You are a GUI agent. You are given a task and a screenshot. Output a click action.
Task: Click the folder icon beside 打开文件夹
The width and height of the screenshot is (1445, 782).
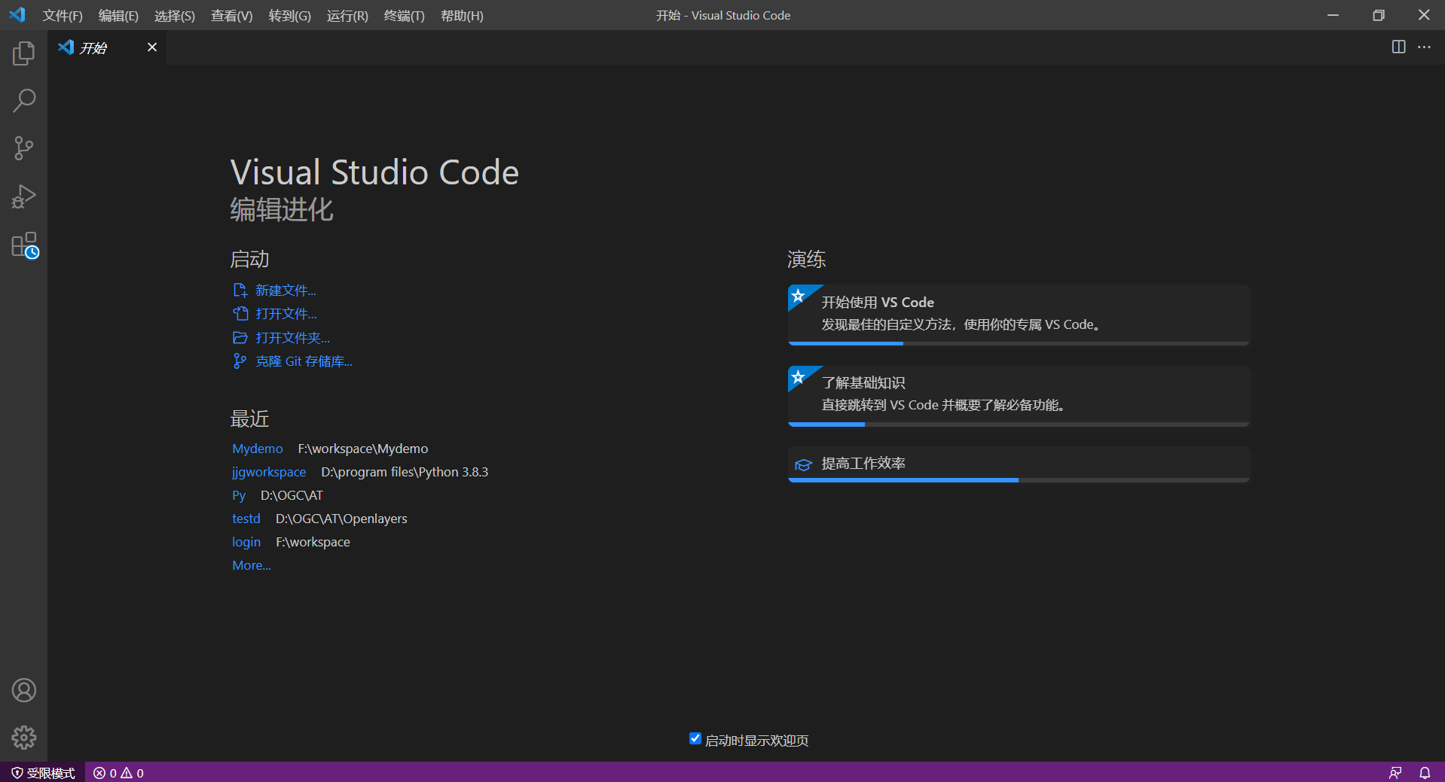(240, 338)
